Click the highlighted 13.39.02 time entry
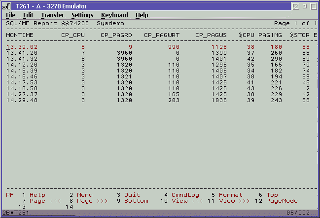The height and width of the screenshot is (218, 320). pyautogui.click(x=22, y=47)
